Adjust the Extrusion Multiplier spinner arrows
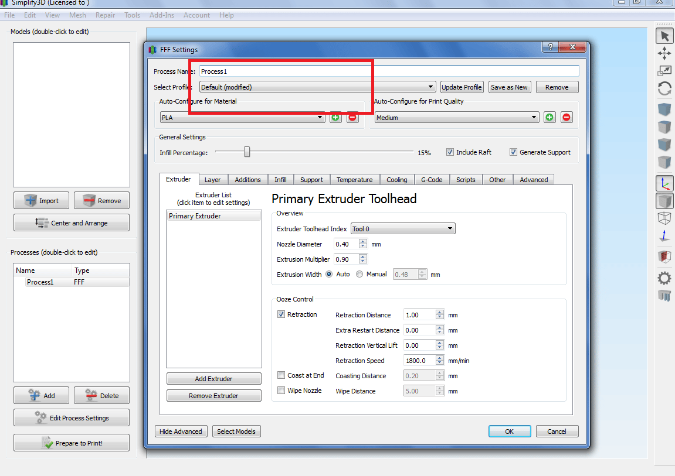675x476 pixels. coord(363,259)
